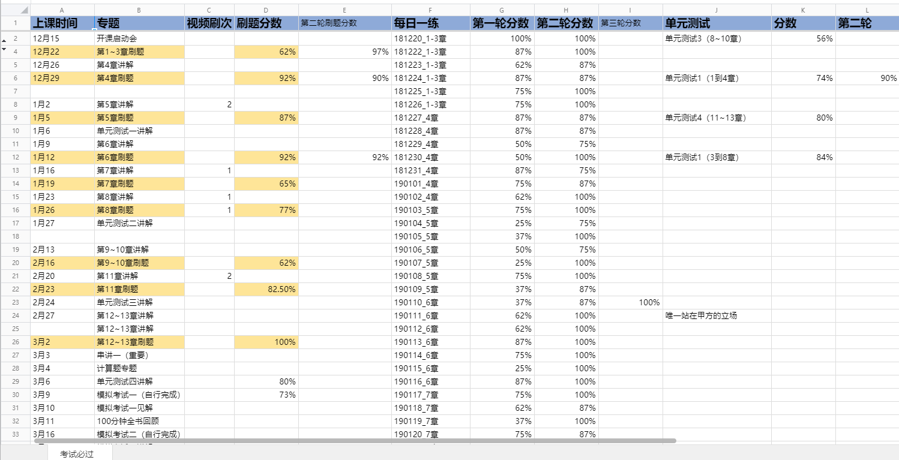Select the 唯一站在甲方的立场 cell
Screen dimensions: 899x460
click(717, 315)
